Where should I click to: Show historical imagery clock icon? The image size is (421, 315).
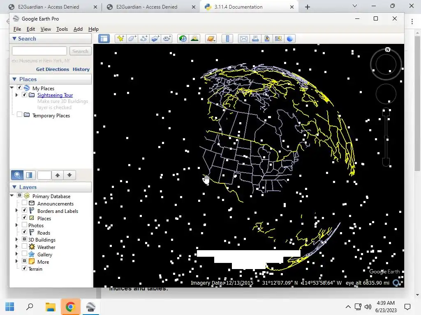click(x=183, y=39)
